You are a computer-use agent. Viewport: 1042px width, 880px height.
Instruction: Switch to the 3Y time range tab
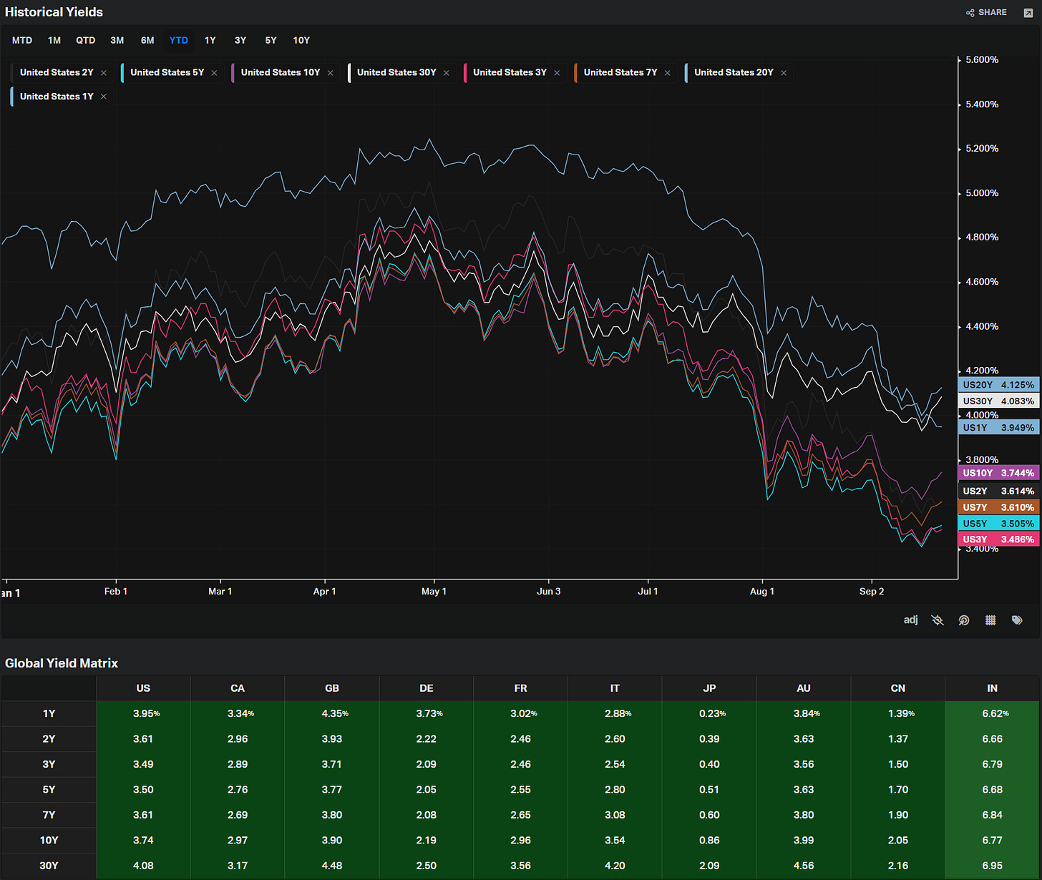pos(240,40)
